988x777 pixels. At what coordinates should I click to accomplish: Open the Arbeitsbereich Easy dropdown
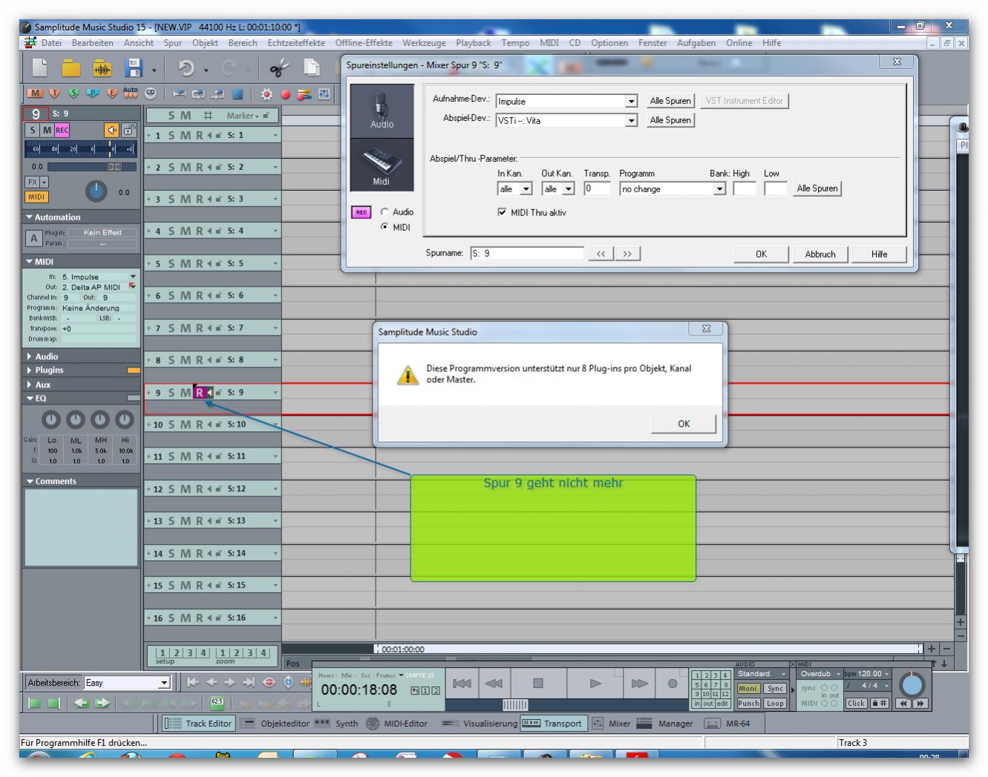click(x=165, y=683)
